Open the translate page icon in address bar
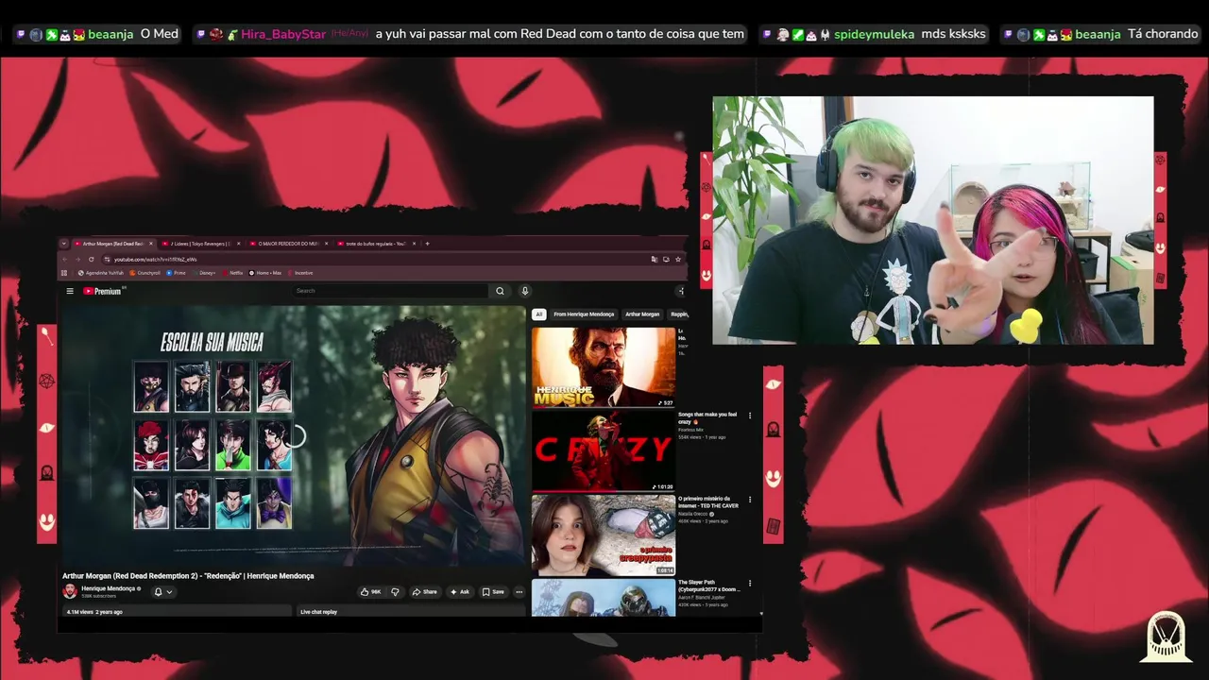Image resolution: width=1209 pixels, height=680 pixels. coord(654,259)
